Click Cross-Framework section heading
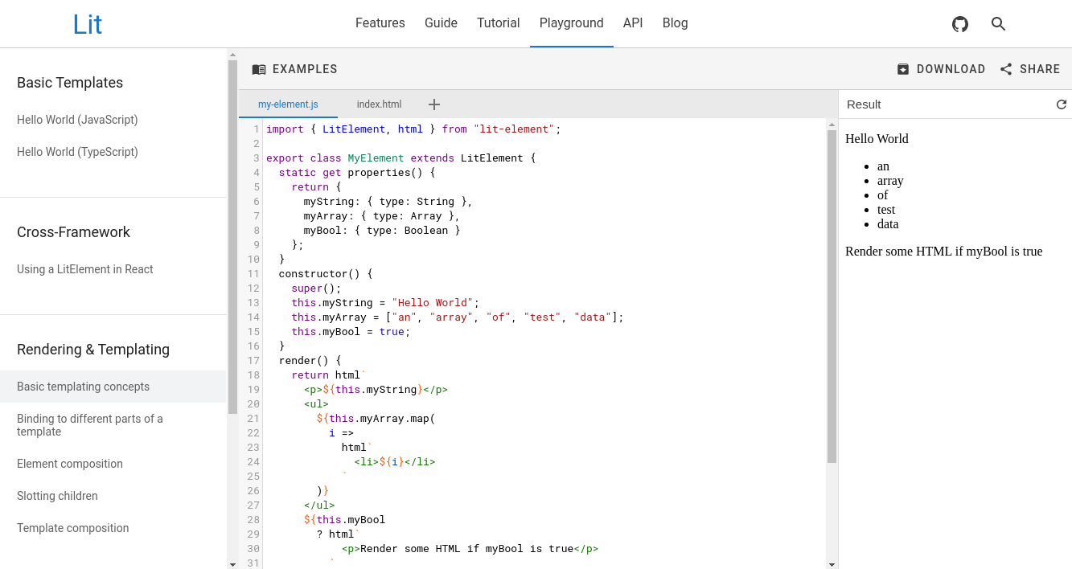Image resolution: width=1072 pixels, height=569 pixels. [73, 232]
